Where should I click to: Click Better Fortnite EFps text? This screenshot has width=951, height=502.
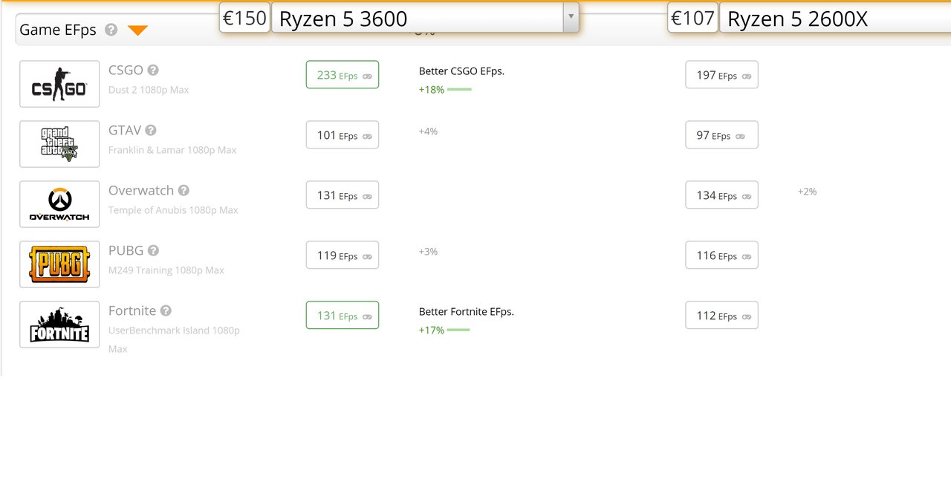[x=467, y=312]
